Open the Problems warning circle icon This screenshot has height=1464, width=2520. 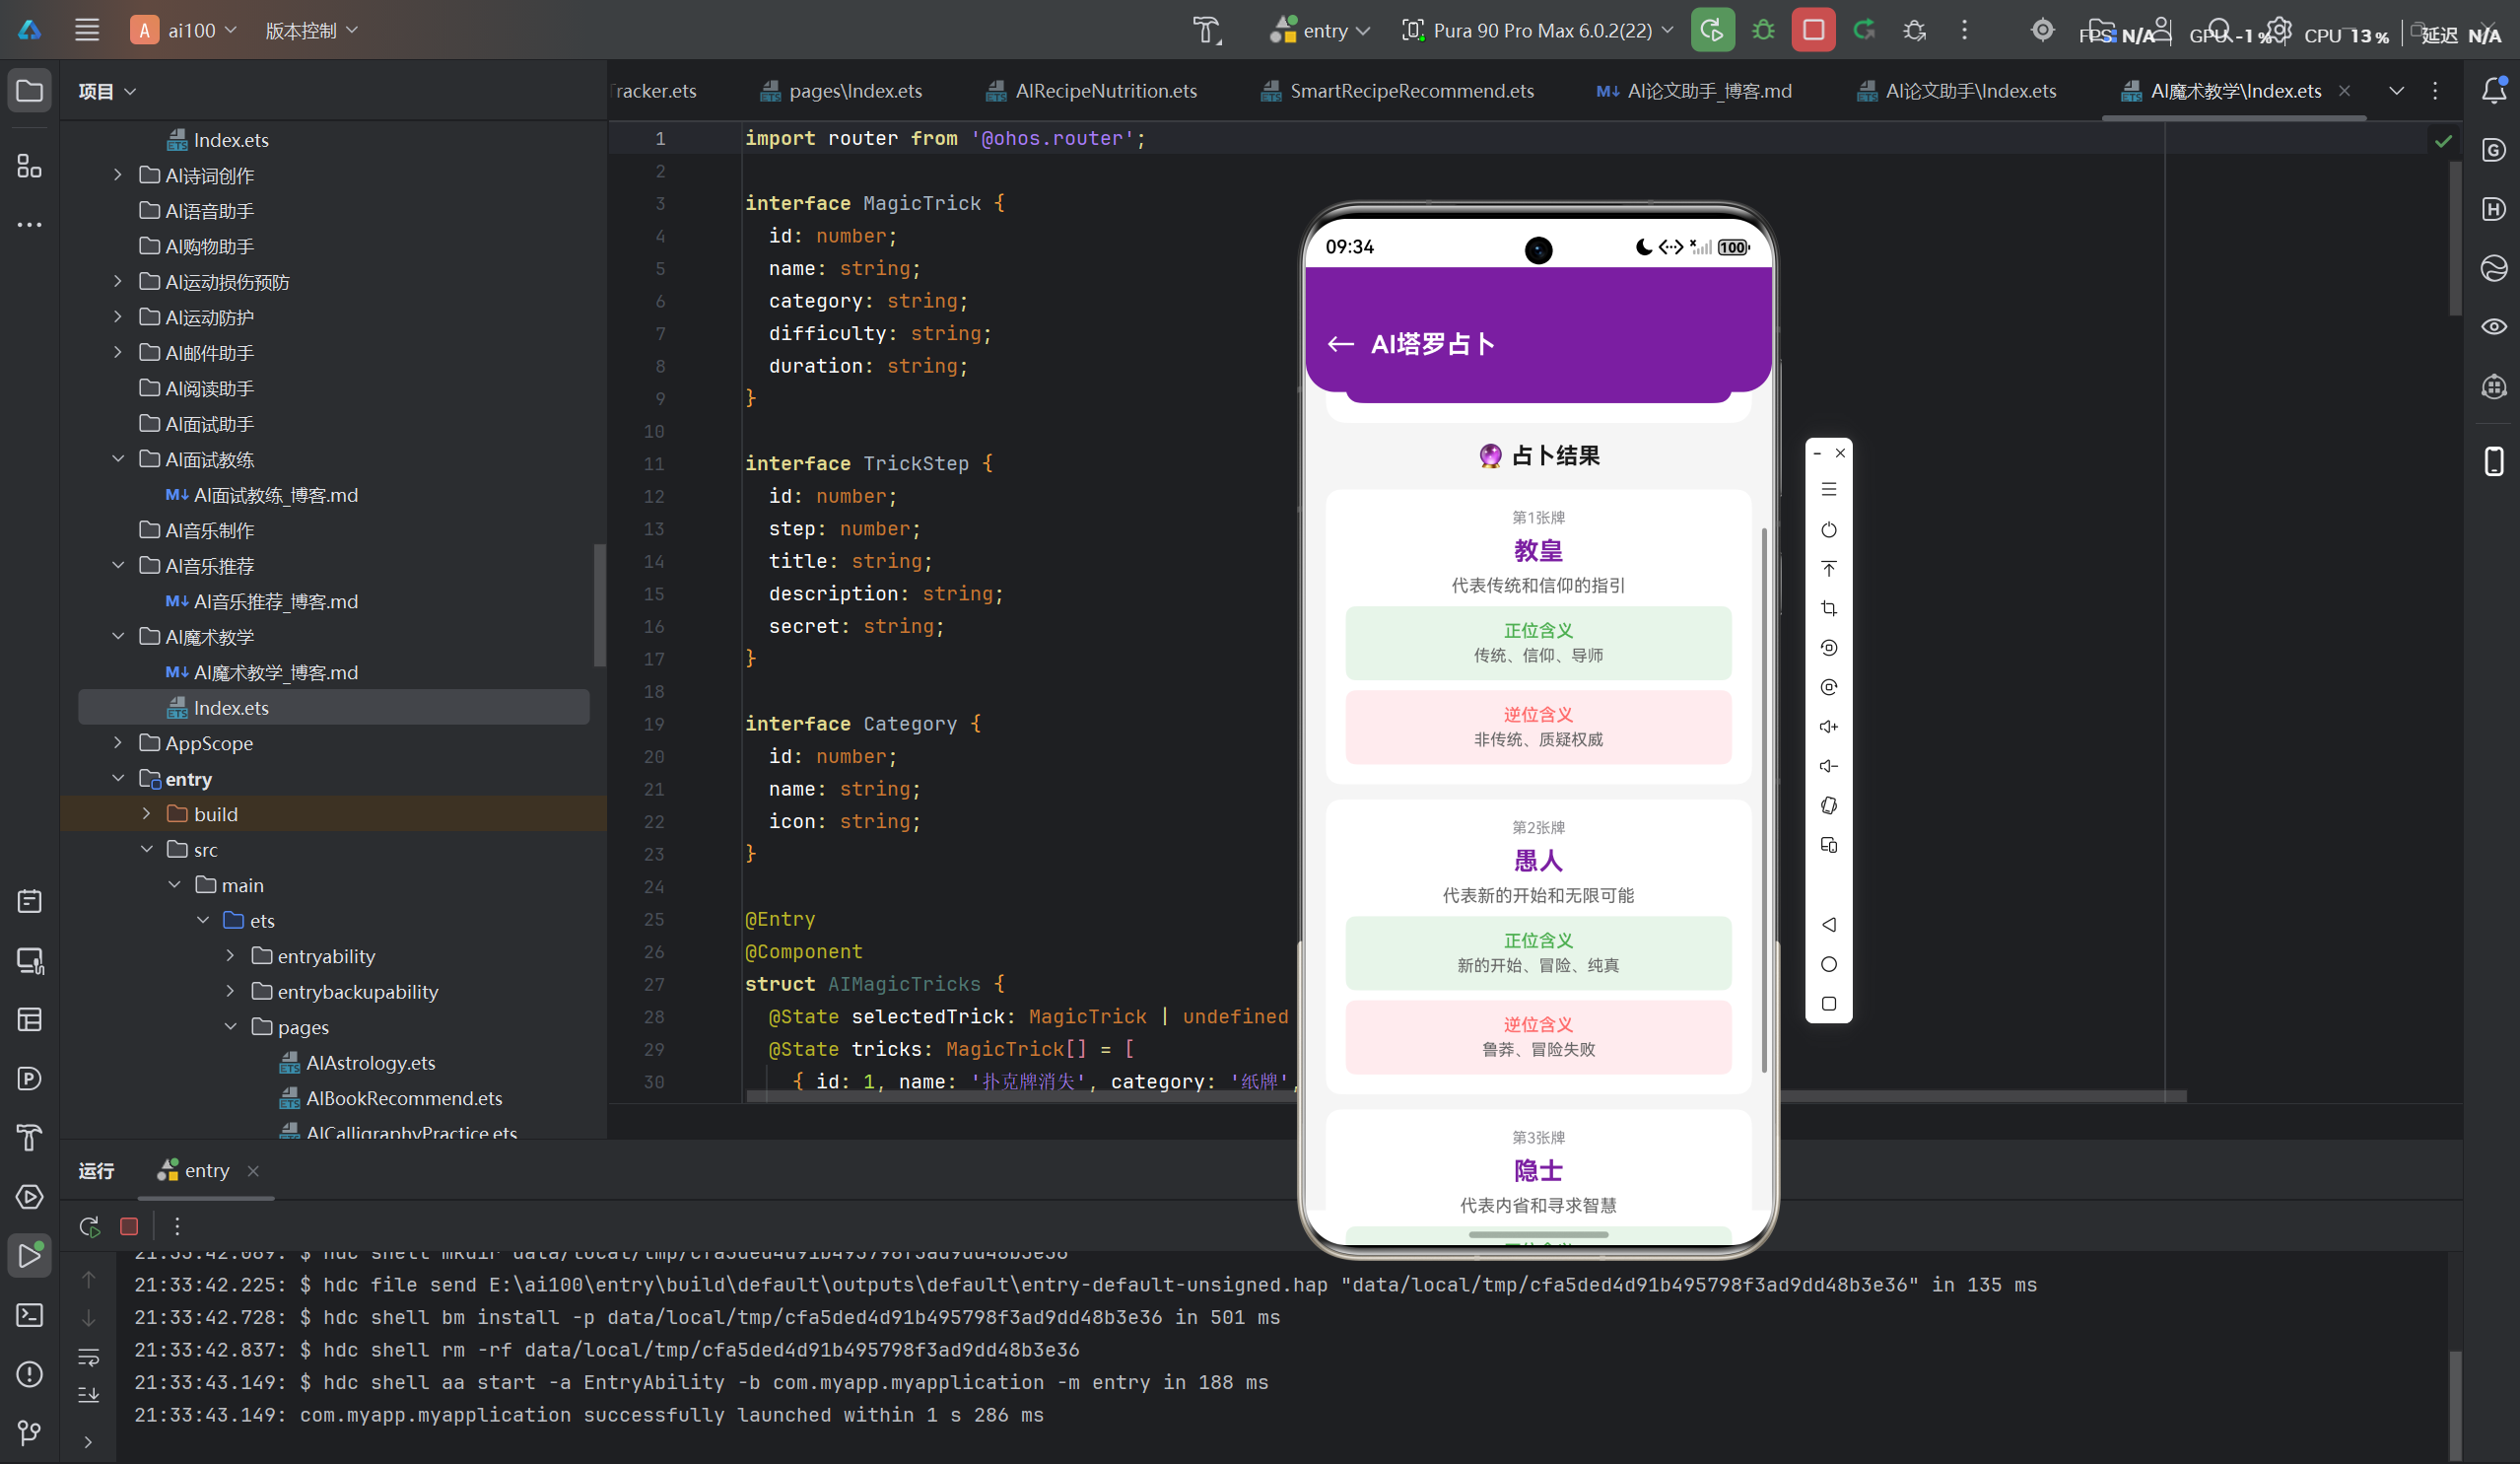coord(30,1374)
